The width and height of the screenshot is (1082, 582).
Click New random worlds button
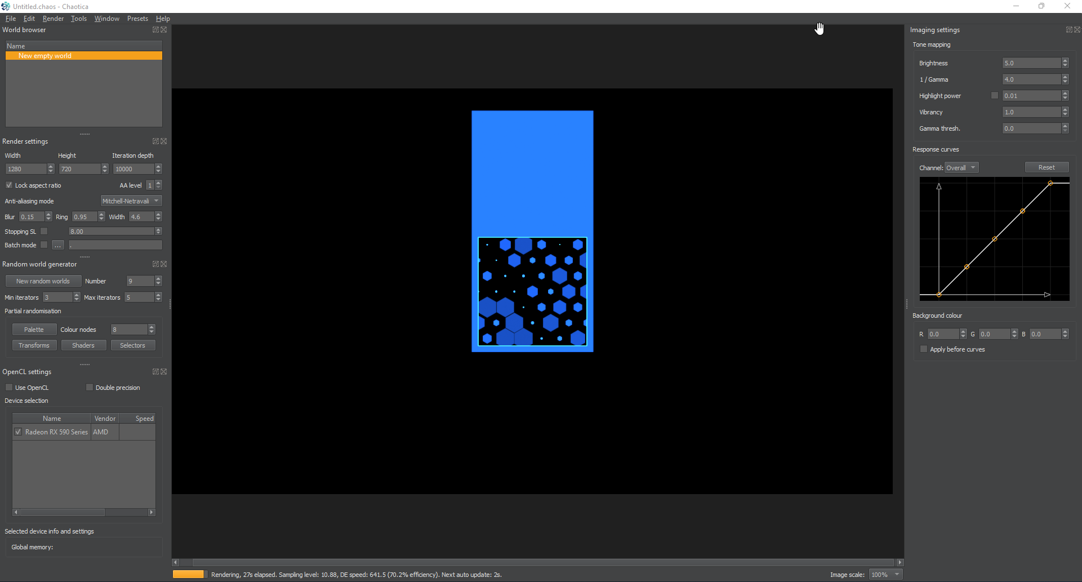tap(43, 281)
